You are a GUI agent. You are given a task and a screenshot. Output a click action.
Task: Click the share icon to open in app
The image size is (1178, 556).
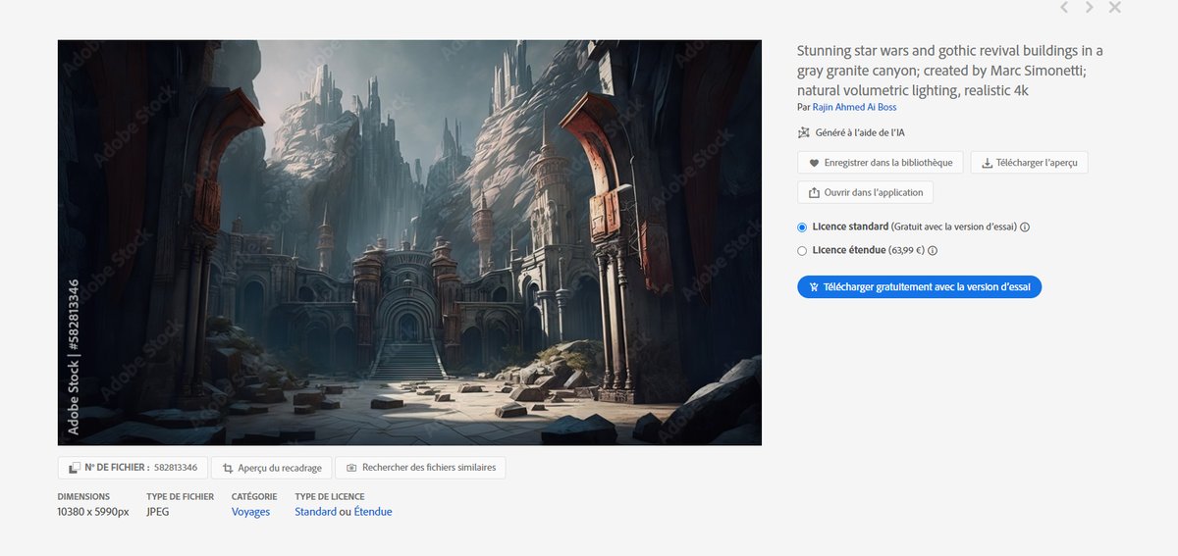[x=814, y=192]
